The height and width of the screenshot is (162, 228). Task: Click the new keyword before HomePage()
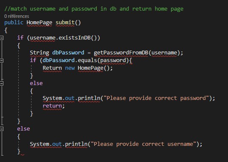(70, 68)
